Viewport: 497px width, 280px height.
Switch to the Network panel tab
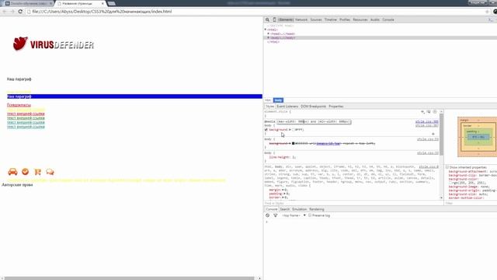(301, 19)
